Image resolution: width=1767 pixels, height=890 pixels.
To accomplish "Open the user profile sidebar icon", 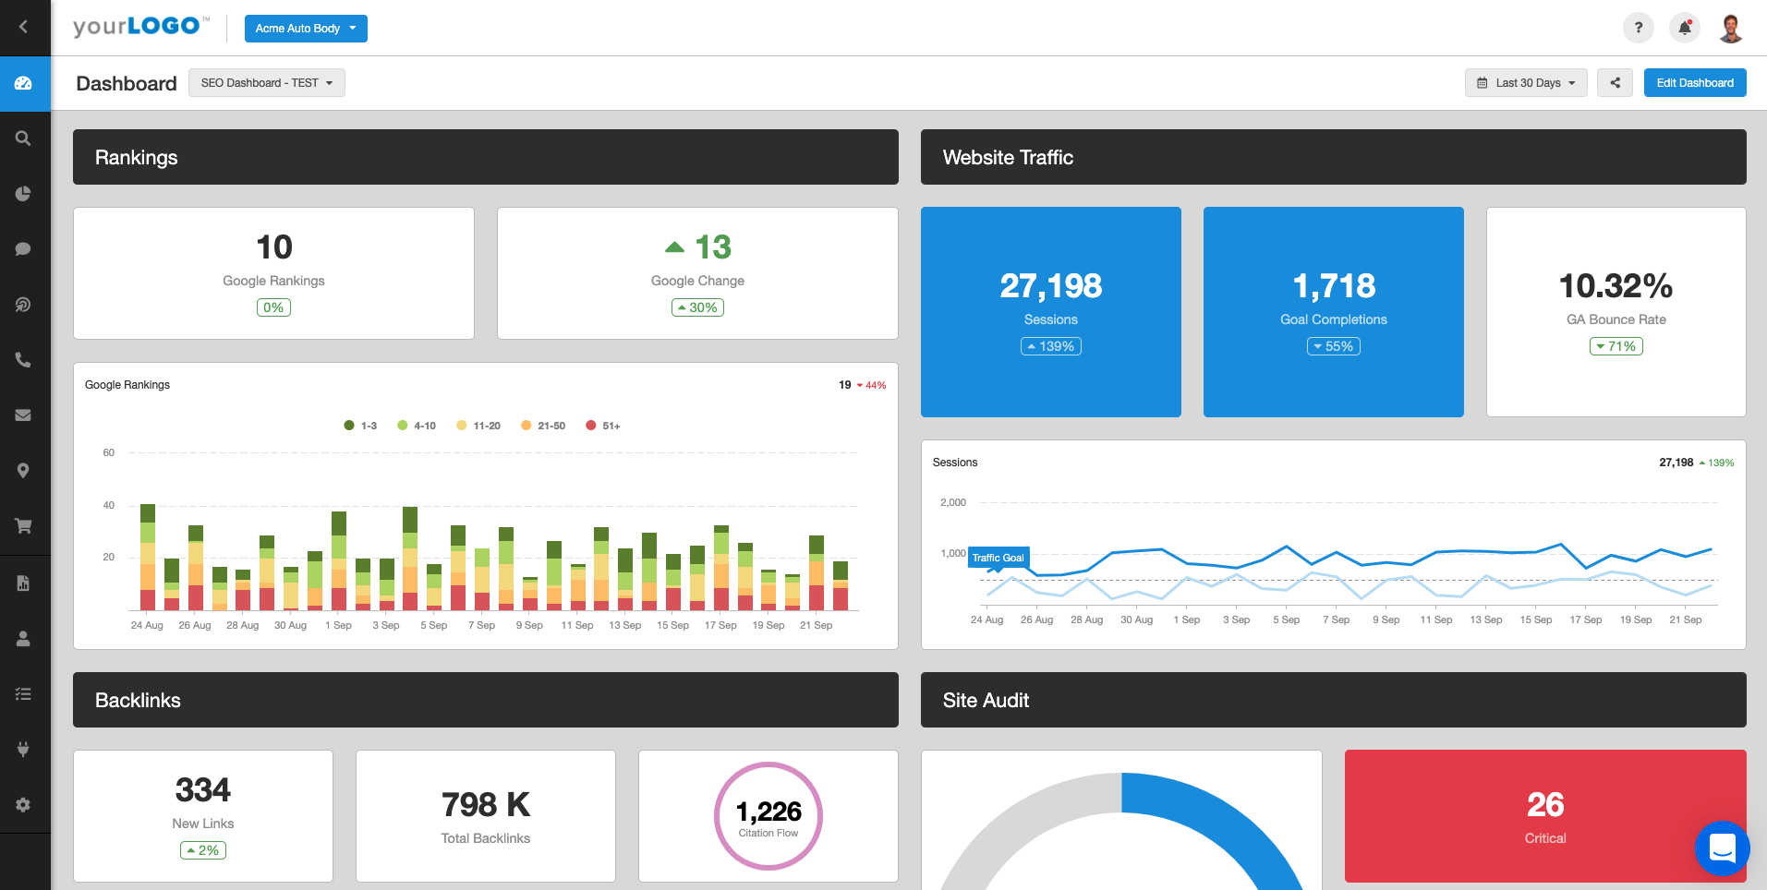I will tap(24, 638).
